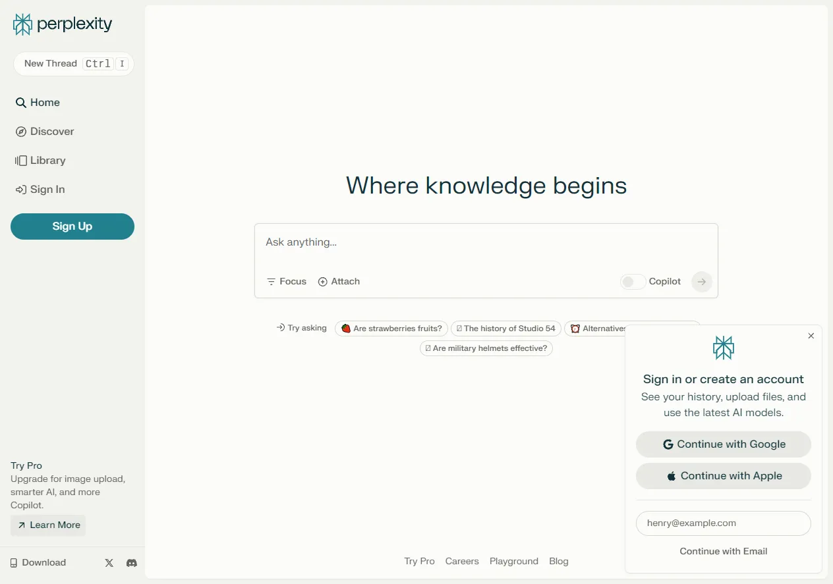Open Try Pro footer link
Viewport: 833px width, 584px height.
point(420,562)
